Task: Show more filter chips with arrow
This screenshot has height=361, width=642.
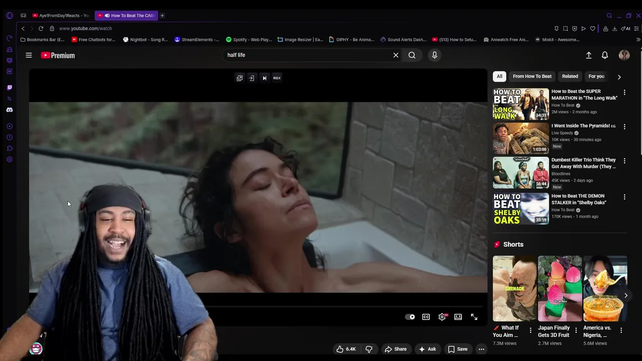Action: point(619,77)
